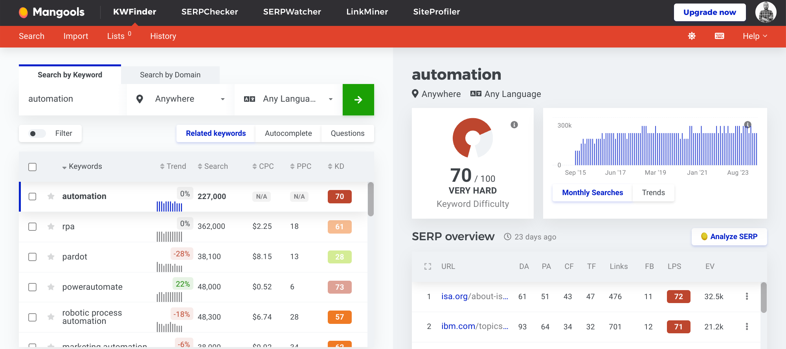Star the rpa keyword
The width and height of the screenshot is (786, 349).
pos(51,227)
